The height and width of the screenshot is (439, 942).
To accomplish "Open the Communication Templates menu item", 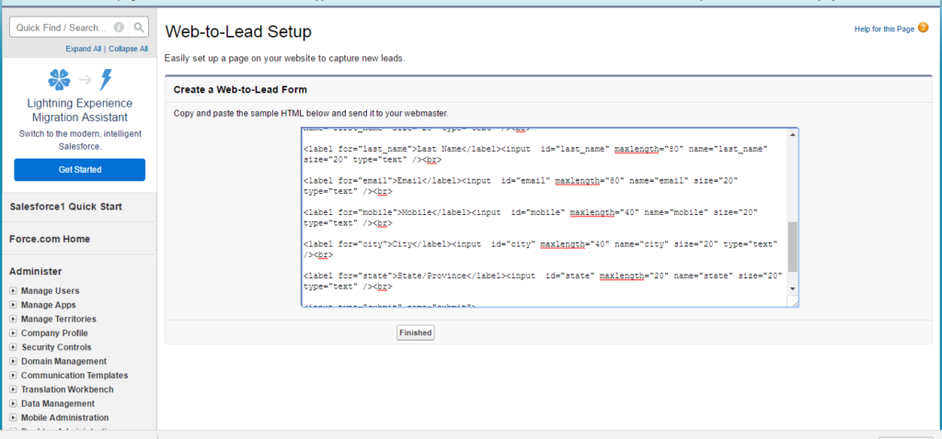I will coord(75,376).
